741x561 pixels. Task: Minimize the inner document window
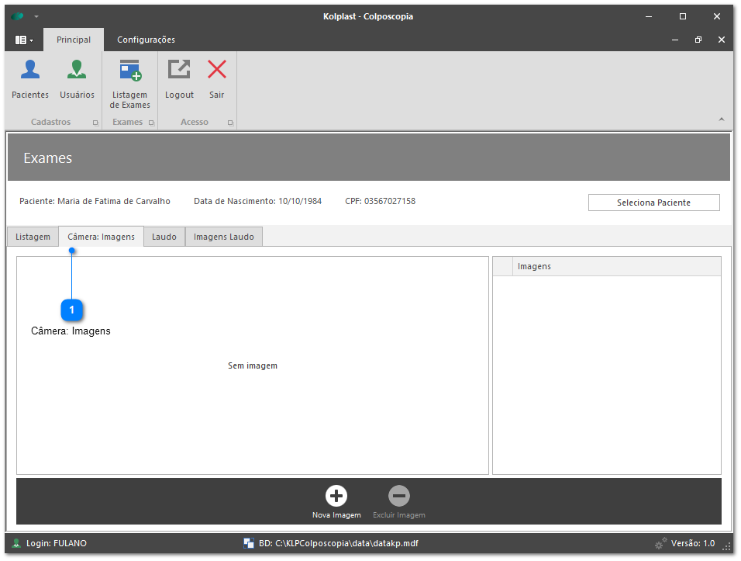(x=675, y=40)
